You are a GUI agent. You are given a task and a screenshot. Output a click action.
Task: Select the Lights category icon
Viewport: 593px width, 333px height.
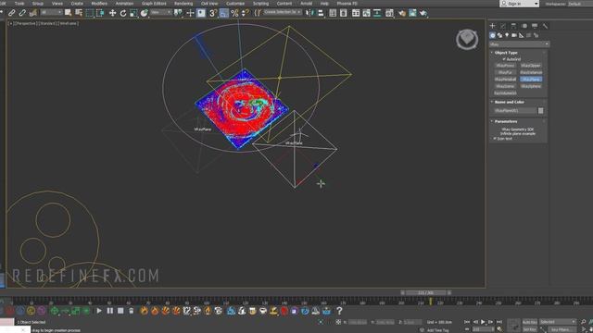point(507,35)
